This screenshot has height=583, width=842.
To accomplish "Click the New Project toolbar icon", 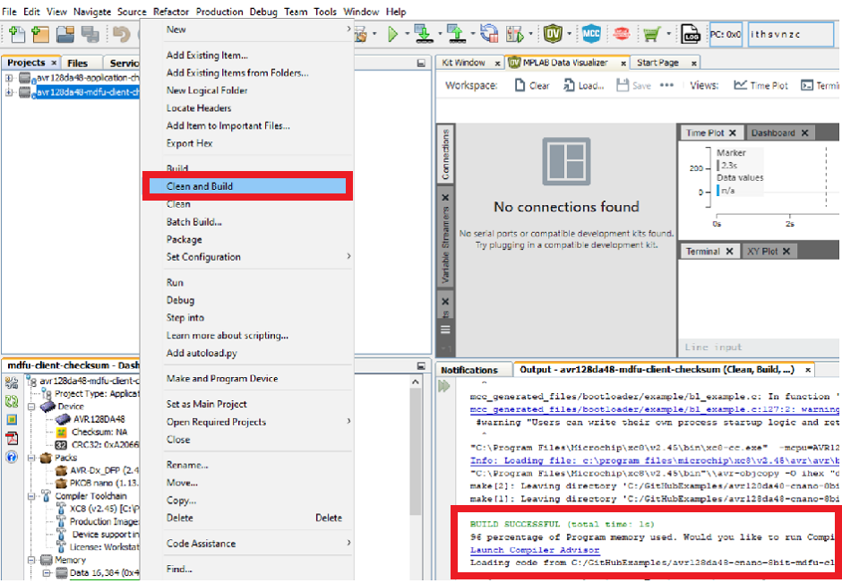I will (40, 34).
